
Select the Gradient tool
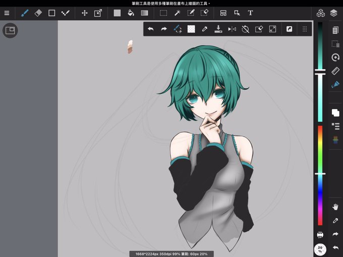[x=144, y=13]
